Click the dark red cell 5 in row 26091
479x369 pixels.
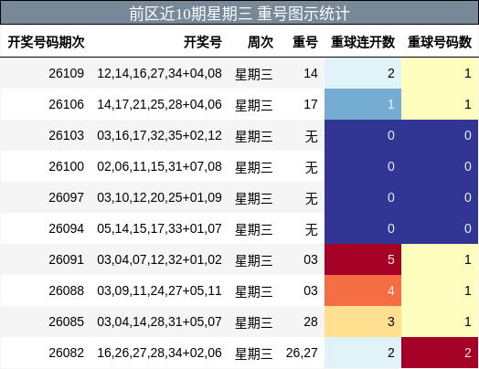point(363,259)
